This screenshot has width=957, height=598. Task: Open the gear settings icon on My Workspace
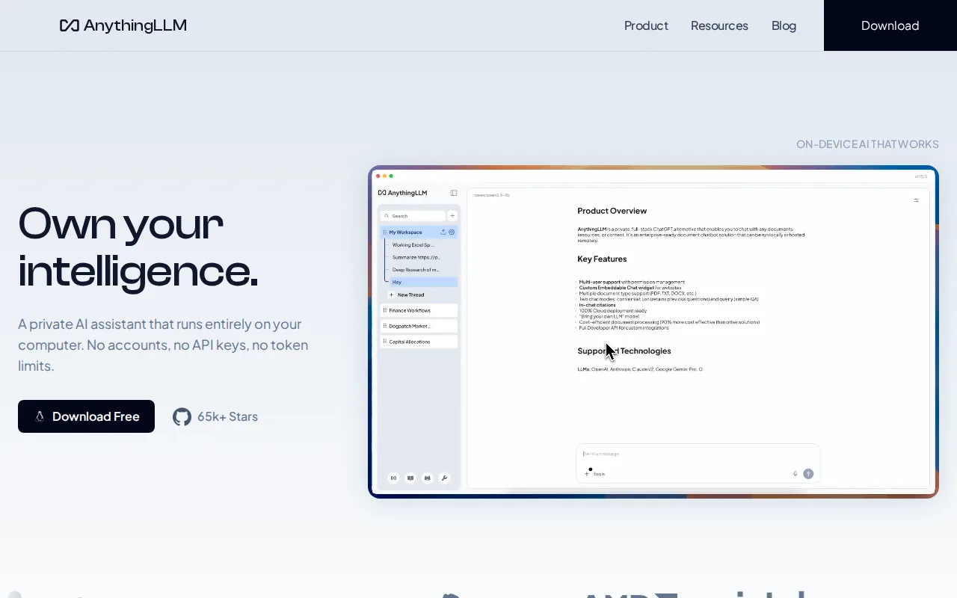pos(452,232)
